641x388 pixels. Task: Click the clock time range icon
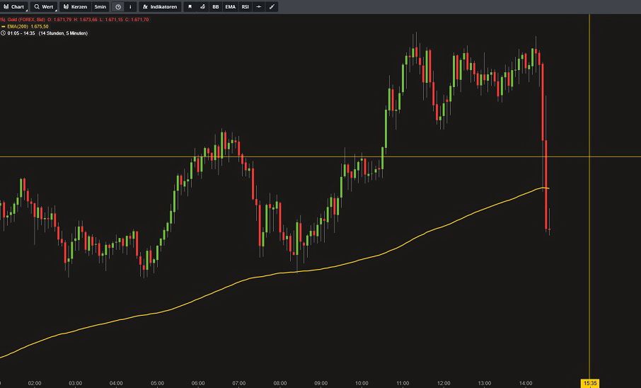point(118,6)
